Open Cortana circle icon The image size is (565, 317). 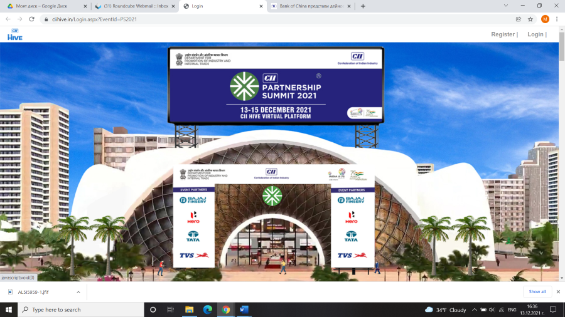(153, 309)
